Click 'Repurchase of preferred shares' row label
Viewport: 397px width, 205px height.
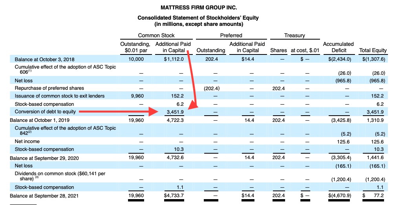coord(49,88)
